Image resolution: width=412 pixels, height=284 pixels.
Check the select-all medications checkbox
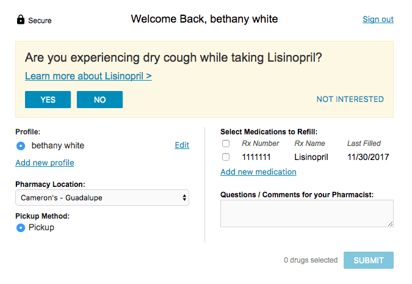[x=226, y=144]
